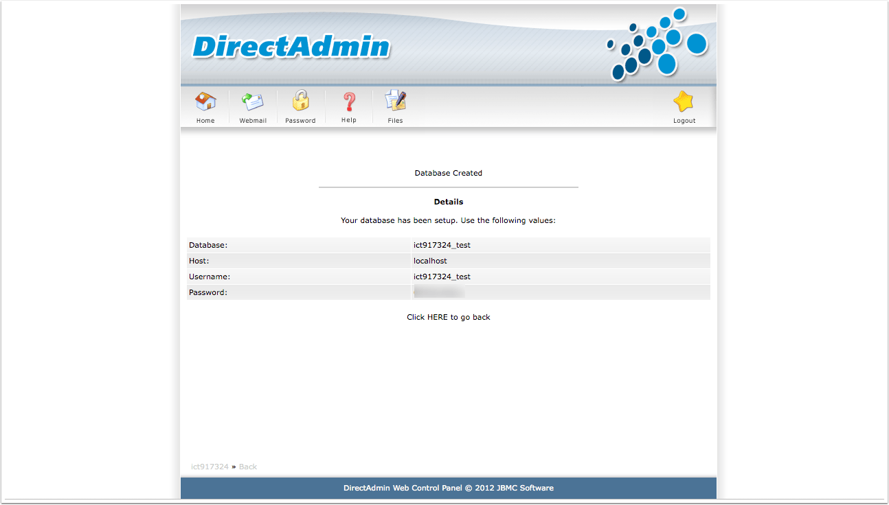Click the Password padlock icon
Screen dimensions: 889x505
click(x=300, y=102)
